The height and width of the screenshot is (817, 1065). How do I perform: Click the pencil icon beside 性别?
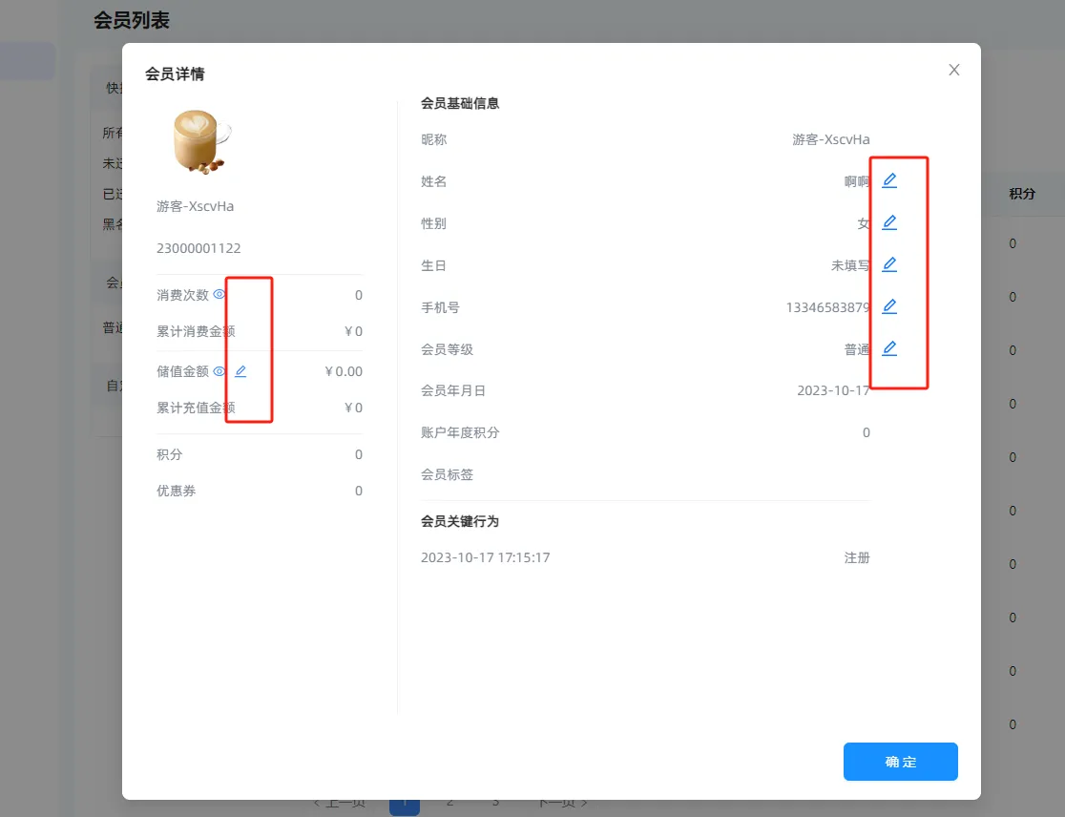click(889, 222)
